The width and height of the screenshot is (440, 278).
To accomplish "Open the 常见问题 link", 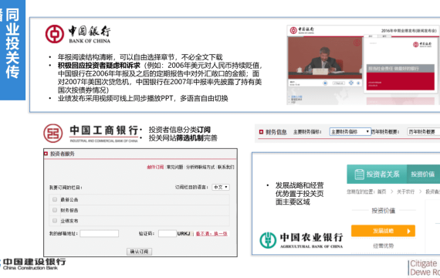I will 174,167.
